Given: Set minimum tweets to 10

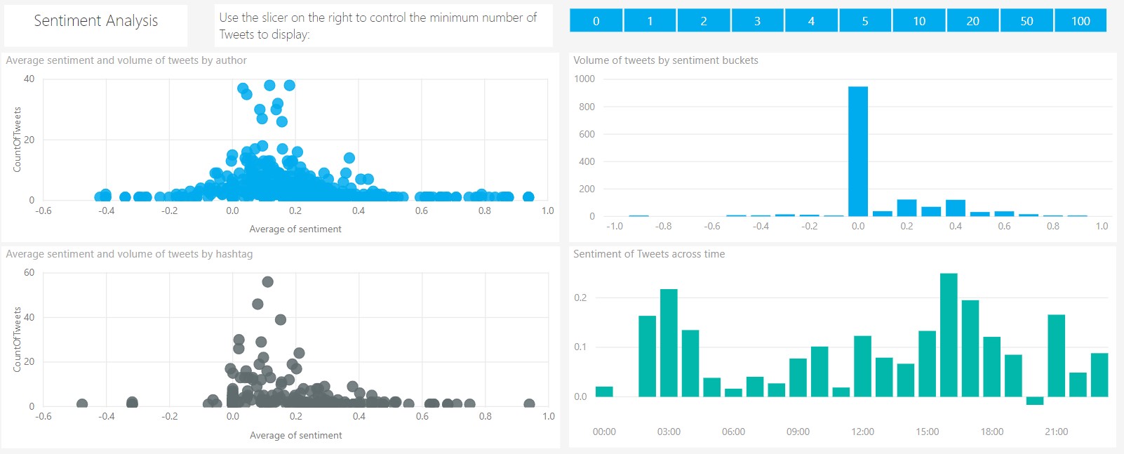Looking at the screenshot, I should click(919, 21).
